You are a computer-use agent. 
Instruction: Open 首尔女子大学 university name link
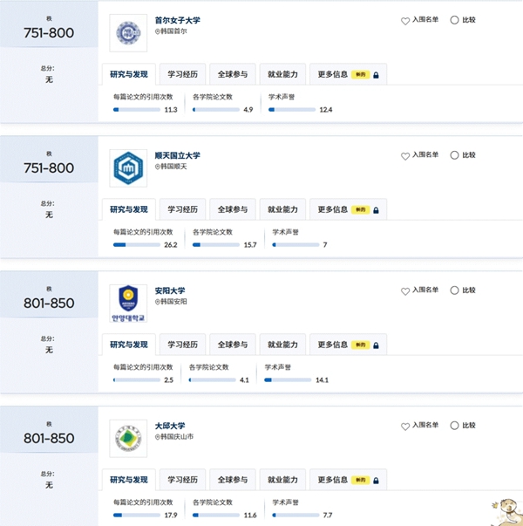[x=177, y=20]
